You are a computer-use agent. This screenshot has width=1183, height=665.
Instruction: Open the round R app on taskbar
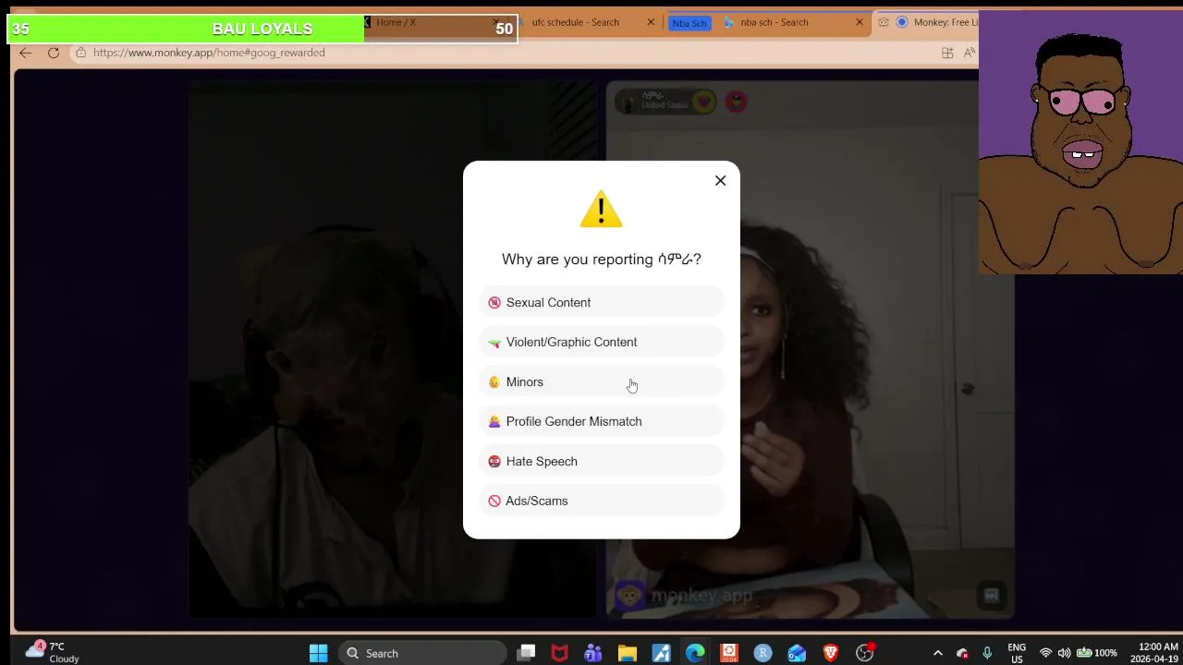762,653
